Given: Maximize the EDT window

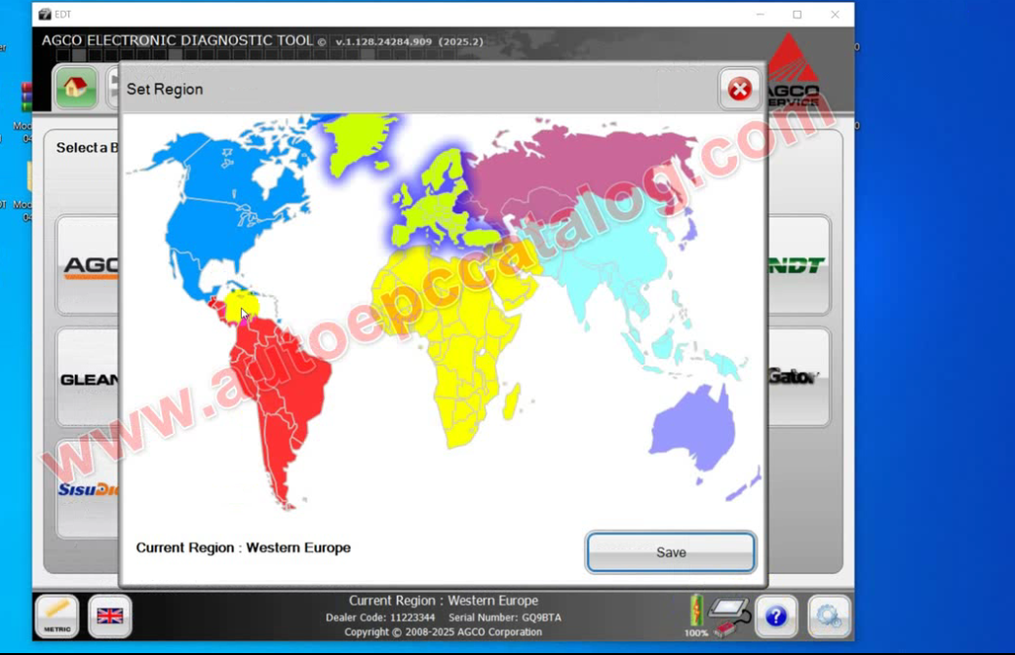Looking at the screenshot, I should coord(798,15).
